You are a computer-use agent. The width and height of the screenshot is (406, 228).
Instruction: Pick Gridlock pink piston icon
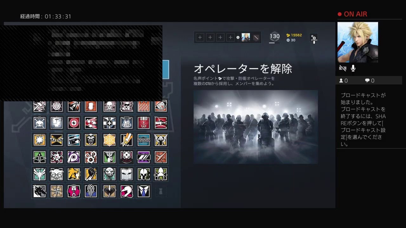74,191
